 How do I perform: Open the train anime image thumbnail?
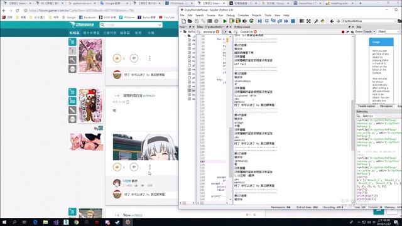click(146, 148)
